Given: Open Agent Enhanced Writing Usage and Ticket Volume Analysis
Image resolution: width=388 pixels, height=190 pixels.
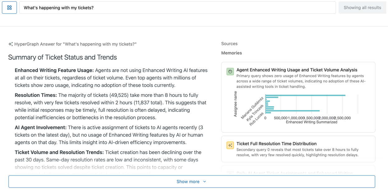Looking at the screenshot, I should (297, 70).
